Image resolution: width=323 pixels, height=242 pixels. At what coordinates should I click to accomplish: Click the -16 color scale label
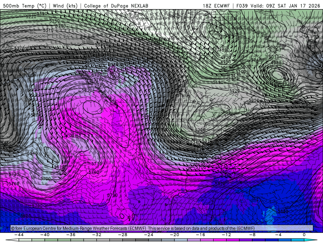click(201, 235)
